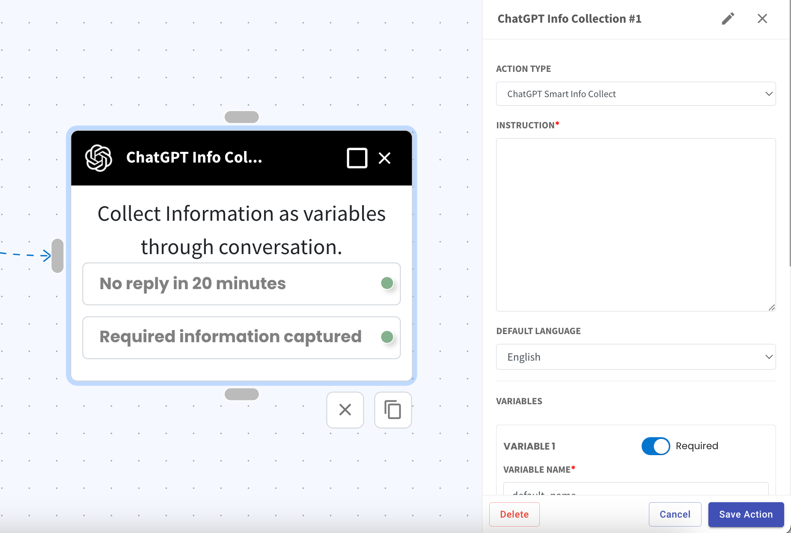Image resolution: width=791 pixels, height=533 pixels.
Task: Click into the Instruction text area
Action: [x=636, y=225]
